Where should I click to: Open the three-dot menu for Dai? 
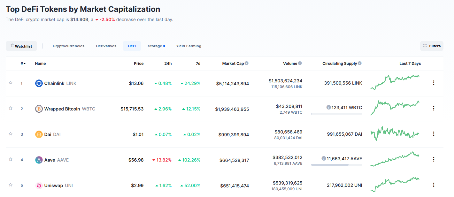[434, 133]
